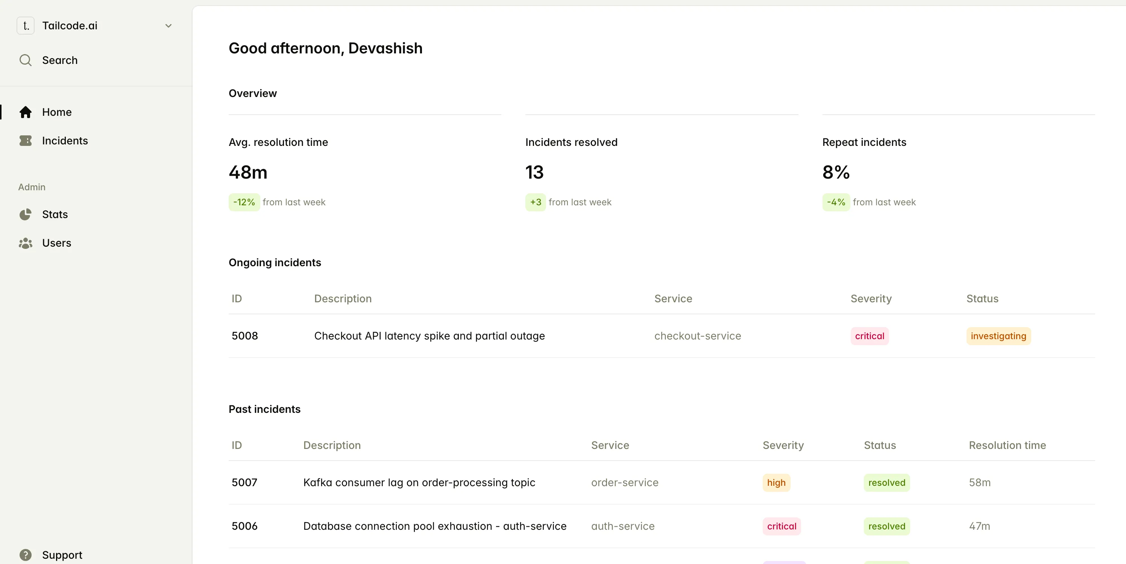Click the critical severity badge for incident 5008
The height and width of the screenshot is (564, 1126).
point(869,336)
